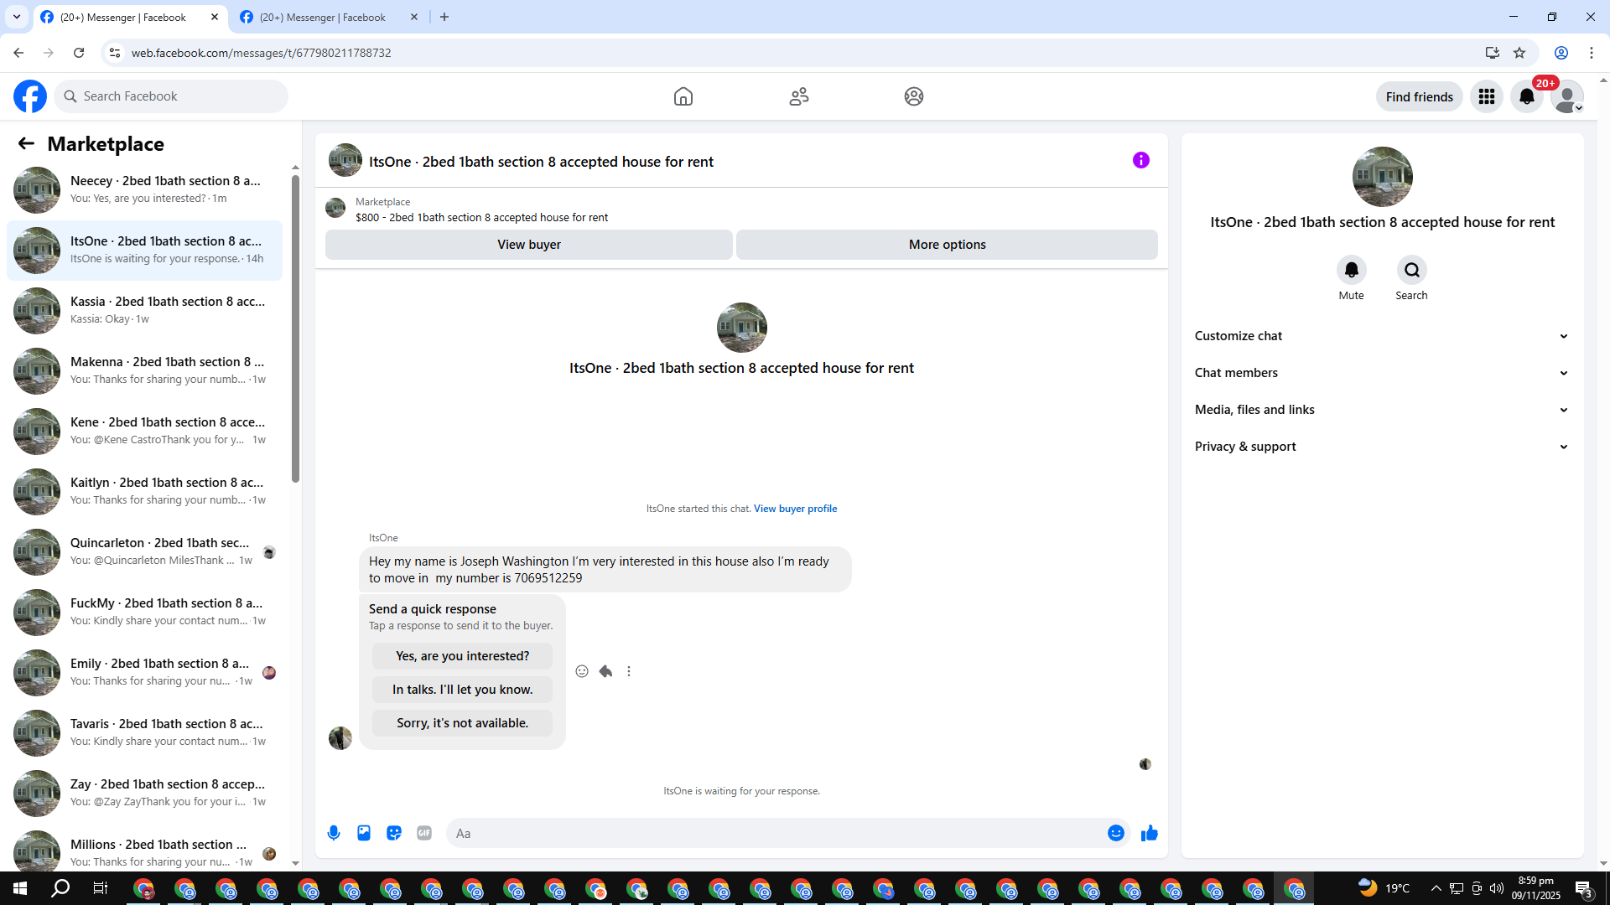The image size is (1610, 905).
Task: Click the Facebook logo icon
Action: [x=30, y=96]
